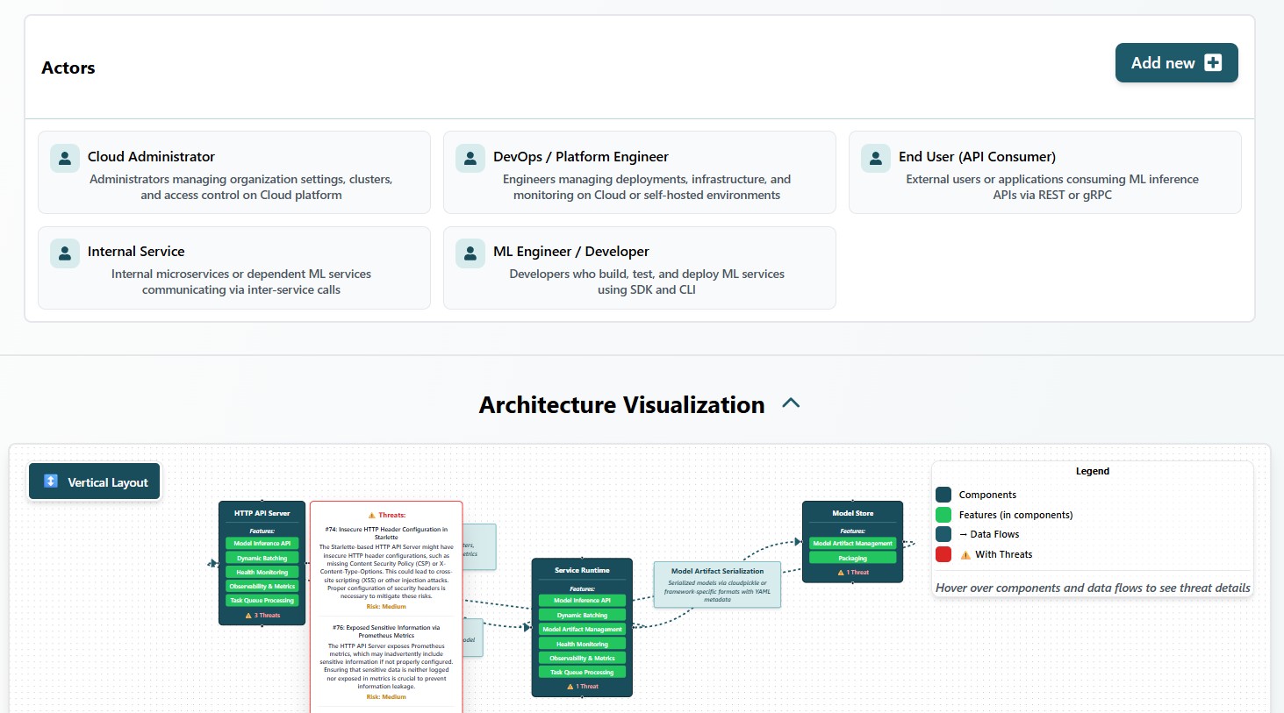The height and width of the screenshot is (713, 1284).
Task: Click the red With Threats legend swatch
Action: tap(943, 553)
